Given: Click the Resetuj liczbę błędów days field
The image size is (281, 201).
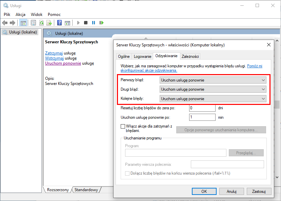Looking at the screenshot, I should point(202,108).
